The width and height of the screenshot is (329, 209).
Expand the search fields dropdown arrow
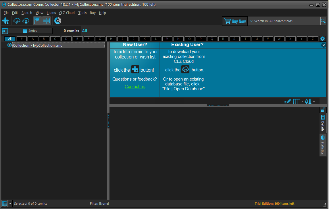(251, 21)
